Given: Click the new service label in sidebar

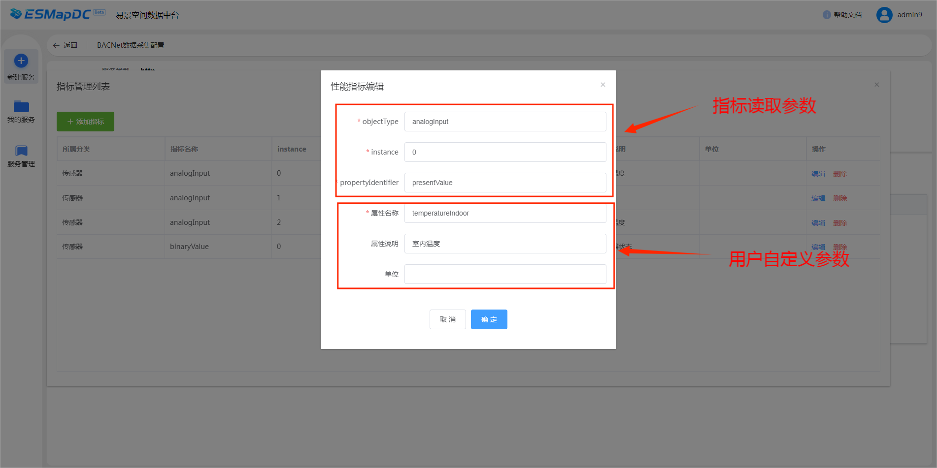Looking at the screenshot, I should [21, 77].
